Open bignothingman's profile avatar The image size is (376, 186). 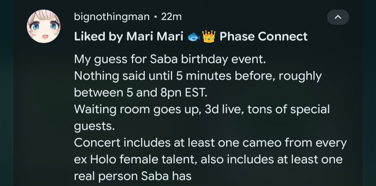point(44,26)
